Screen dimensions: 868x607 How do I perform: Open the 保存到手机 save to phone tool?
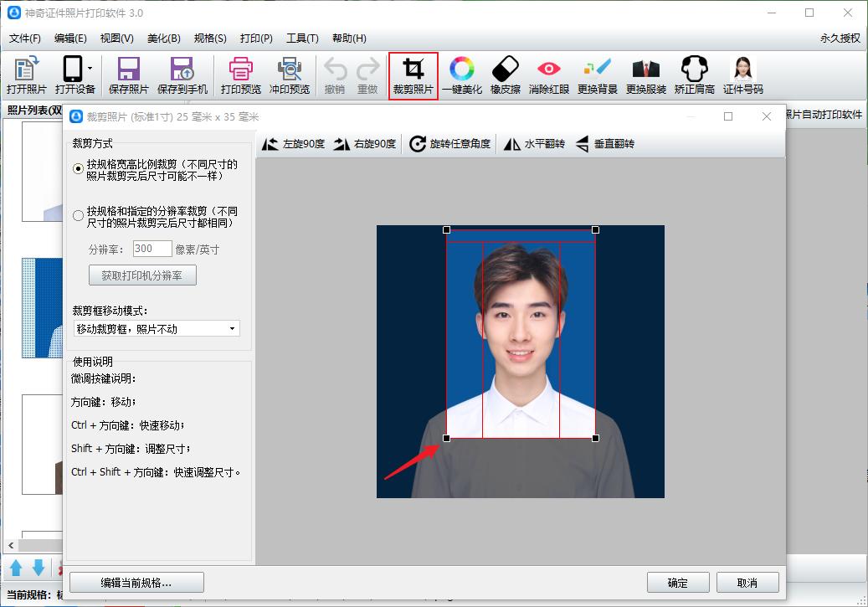click(x=182, y=75)
